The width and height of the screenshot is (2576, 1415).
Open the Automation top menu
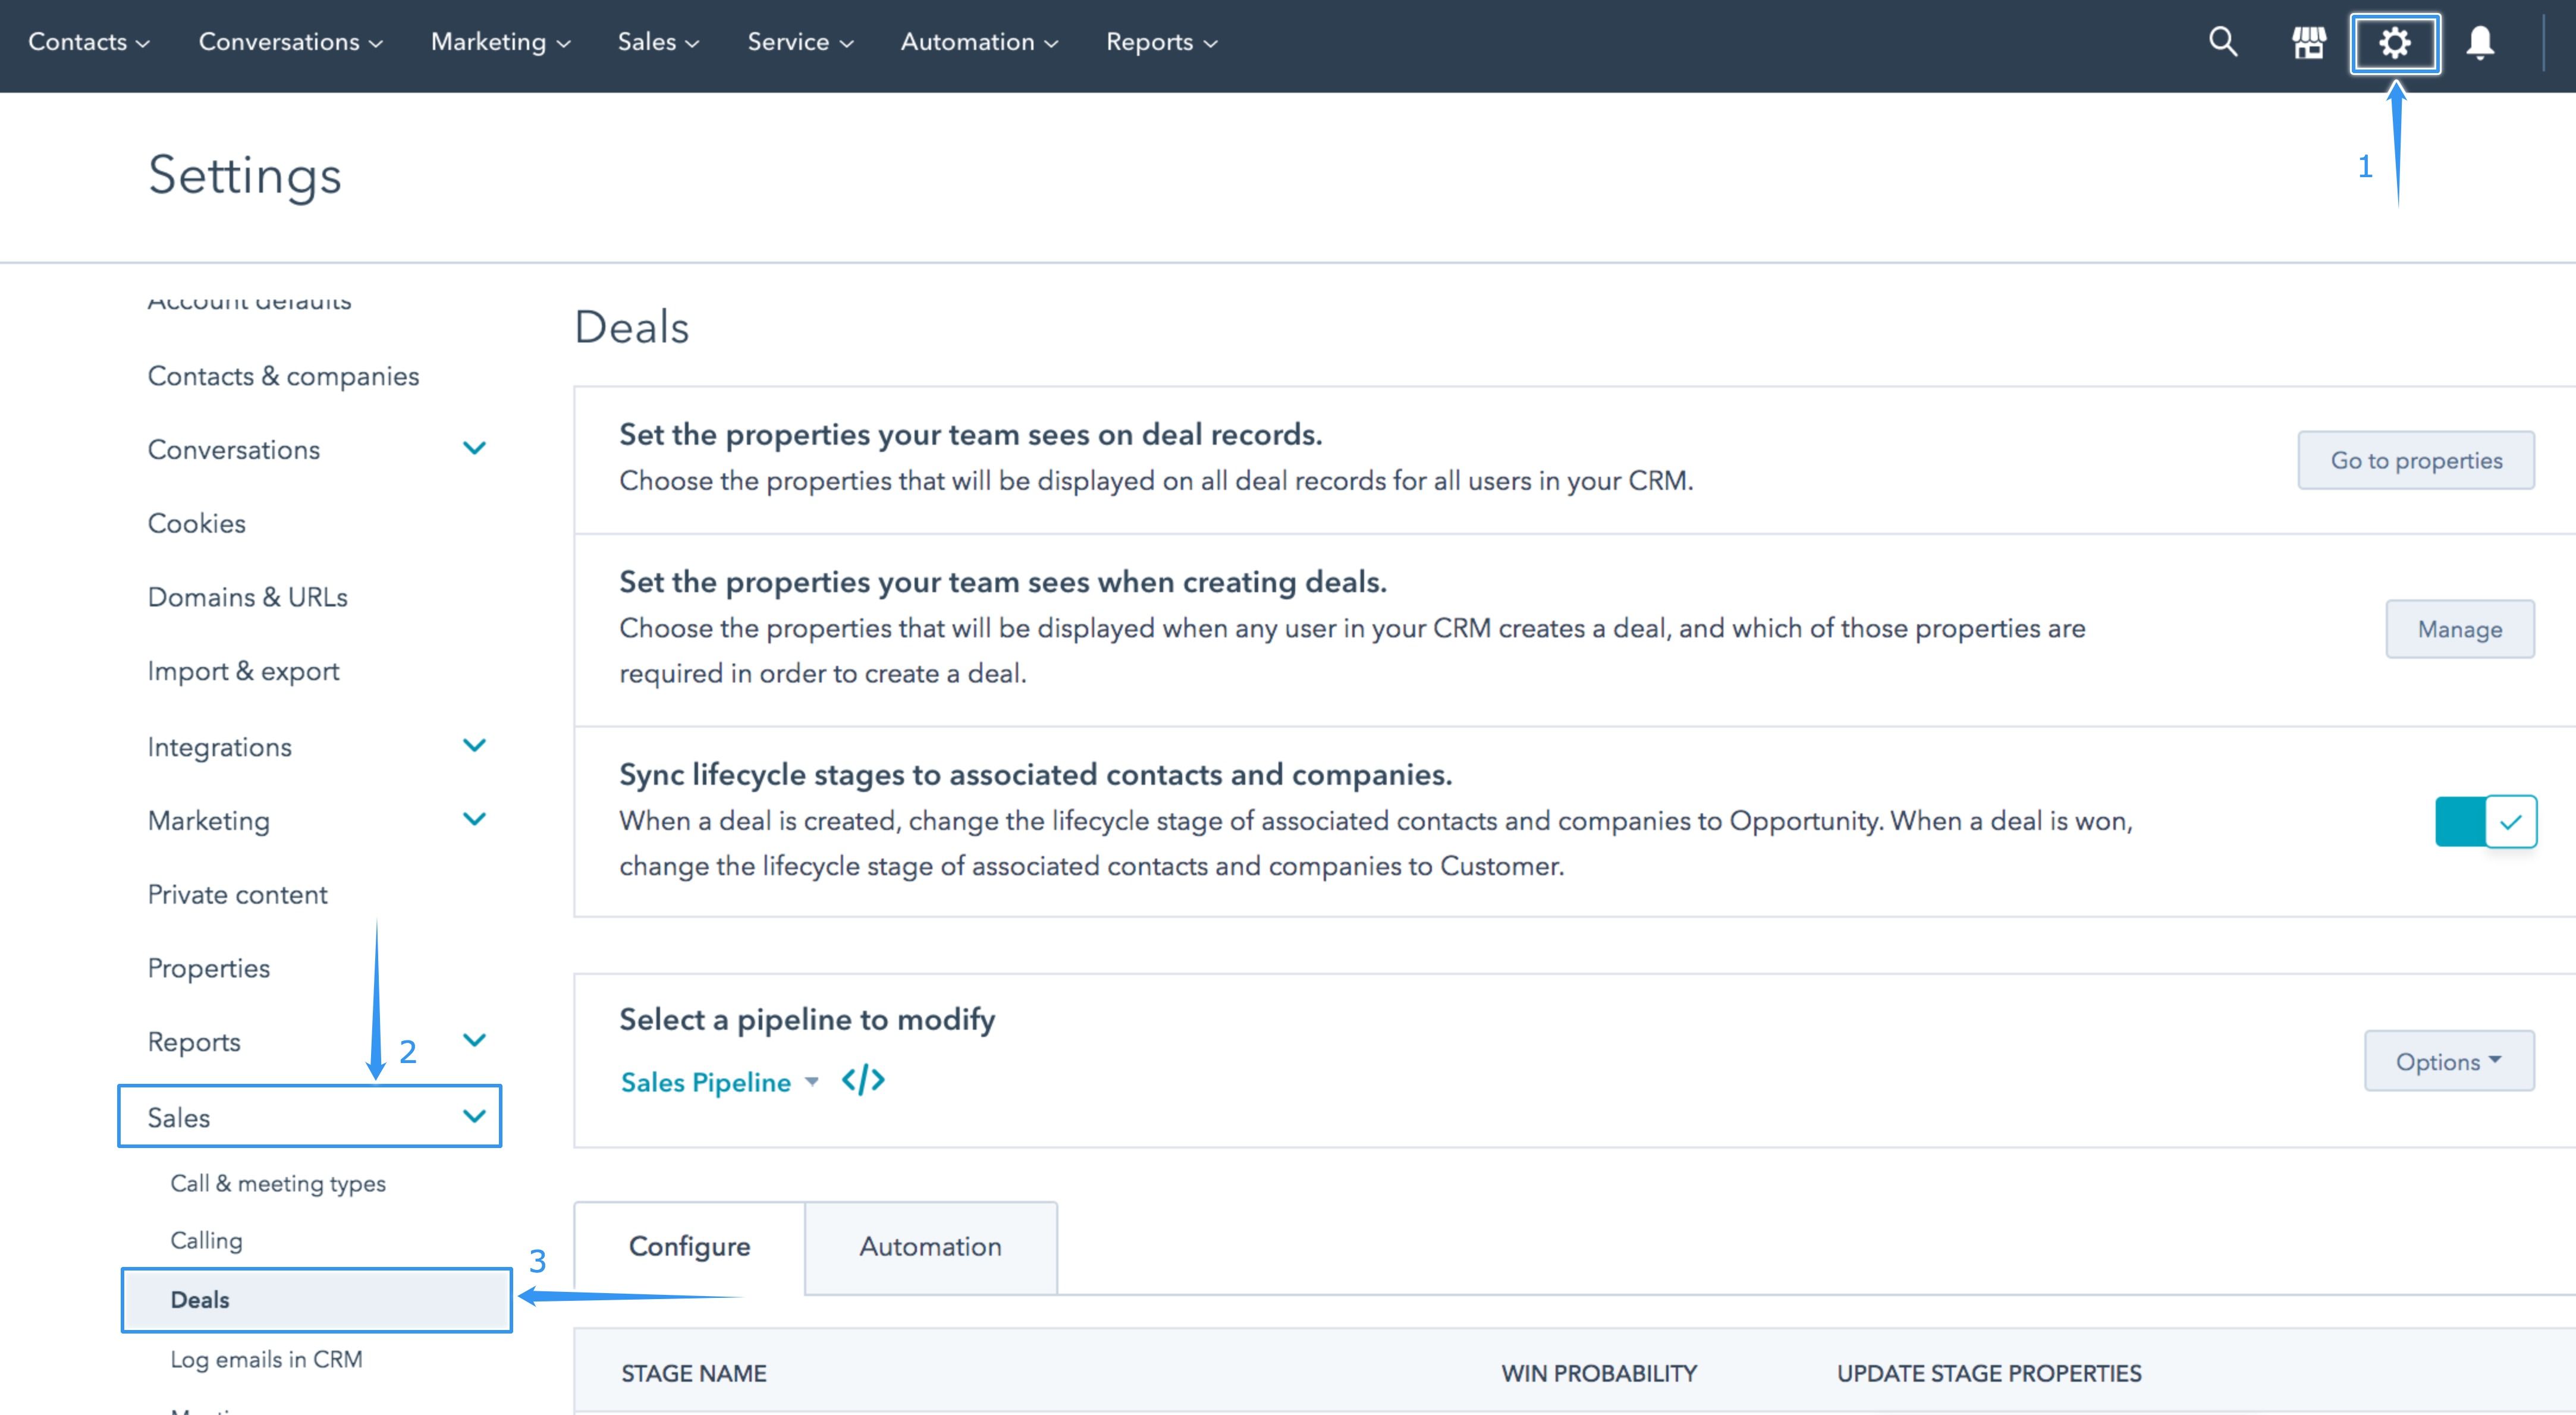point(979,42)
